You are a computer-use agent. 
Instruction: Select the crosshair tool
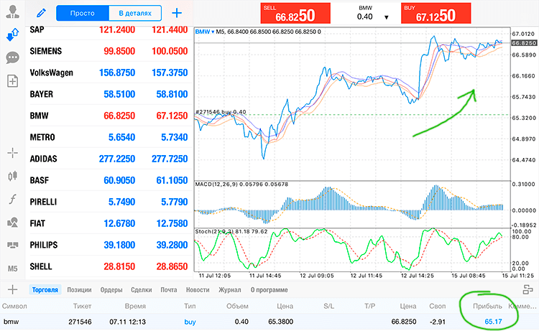pyautogui.click(x=13, y=153)
